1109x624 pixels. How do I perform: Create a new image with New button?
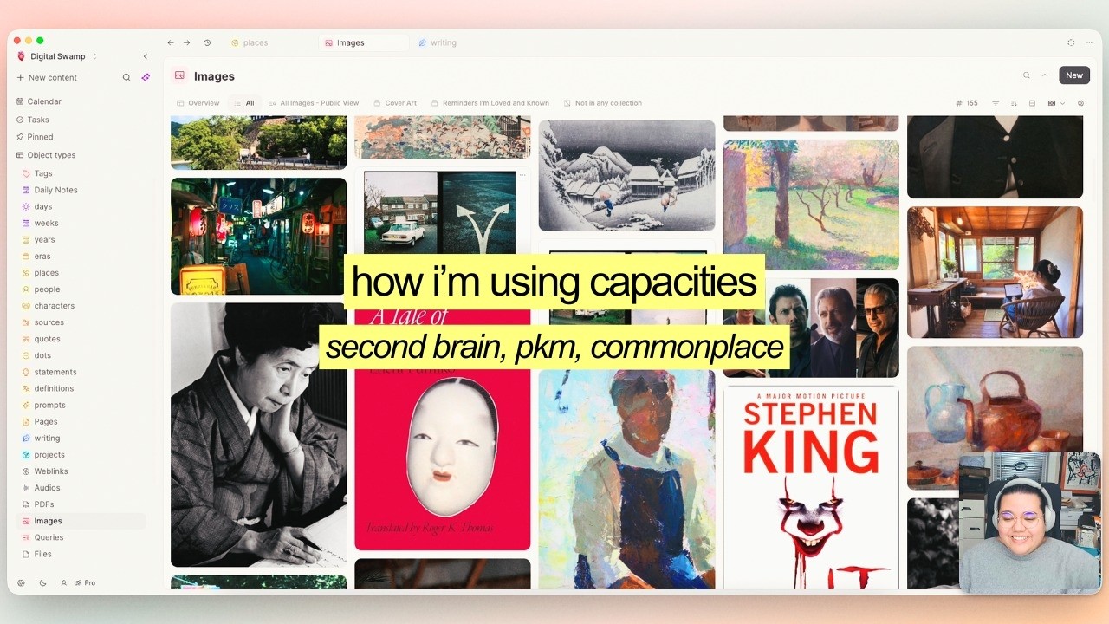click(1074, 75)
